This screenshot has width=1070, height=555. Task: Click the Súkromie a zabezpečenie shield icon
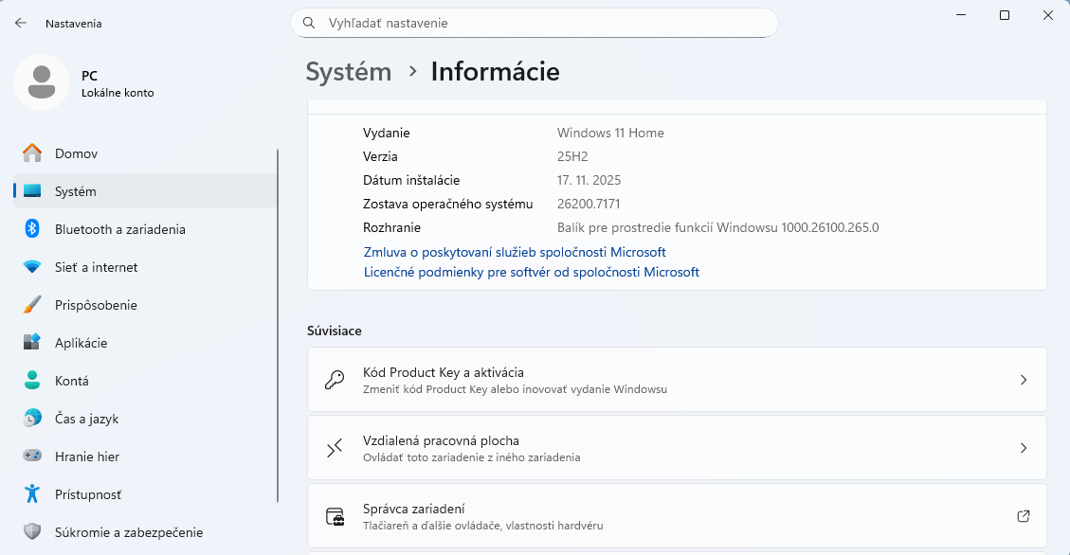click(32, 532)
